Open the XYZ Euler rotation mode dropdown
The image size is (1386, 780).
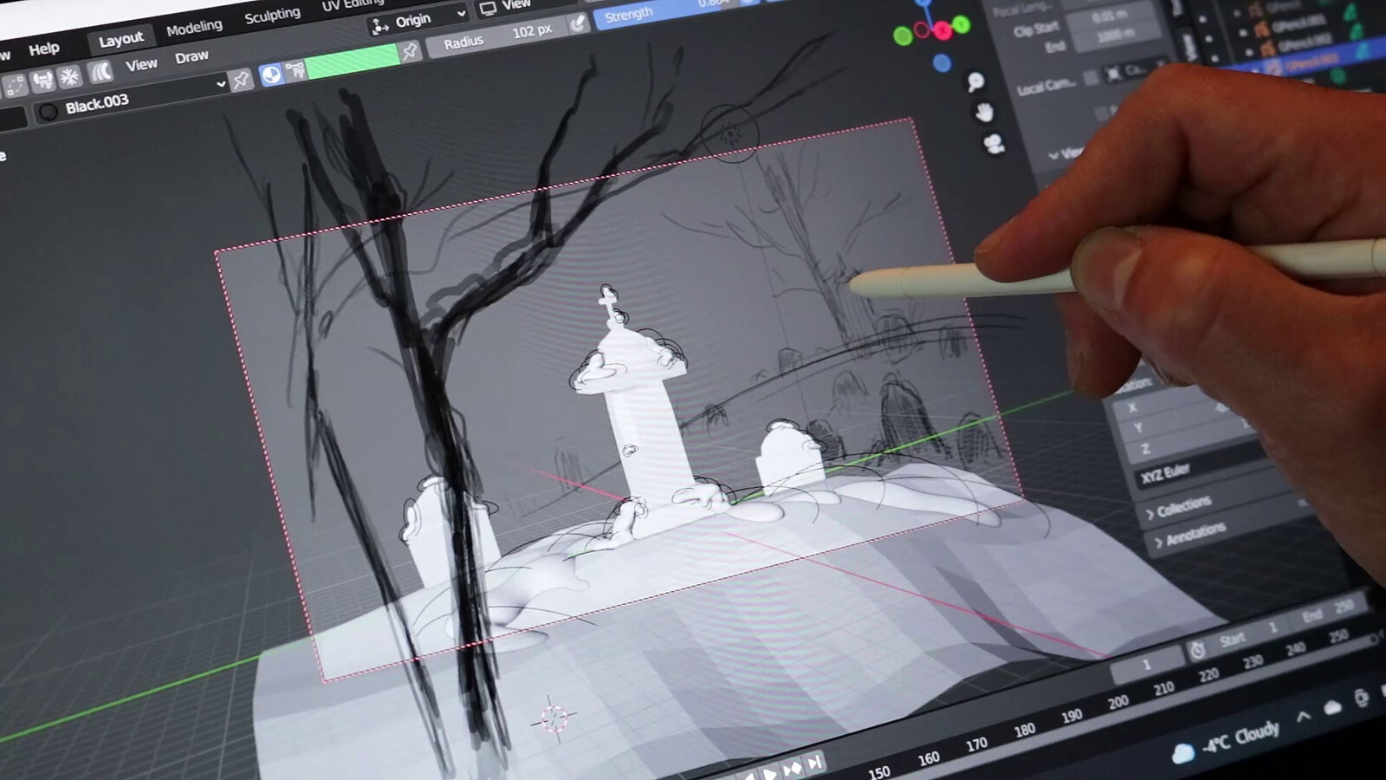tap(1199, 465)
